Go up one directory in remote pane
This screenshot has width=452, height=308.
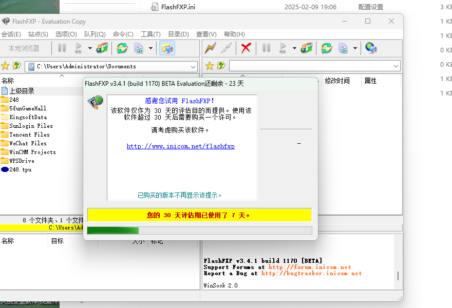[x=221, y=66]
